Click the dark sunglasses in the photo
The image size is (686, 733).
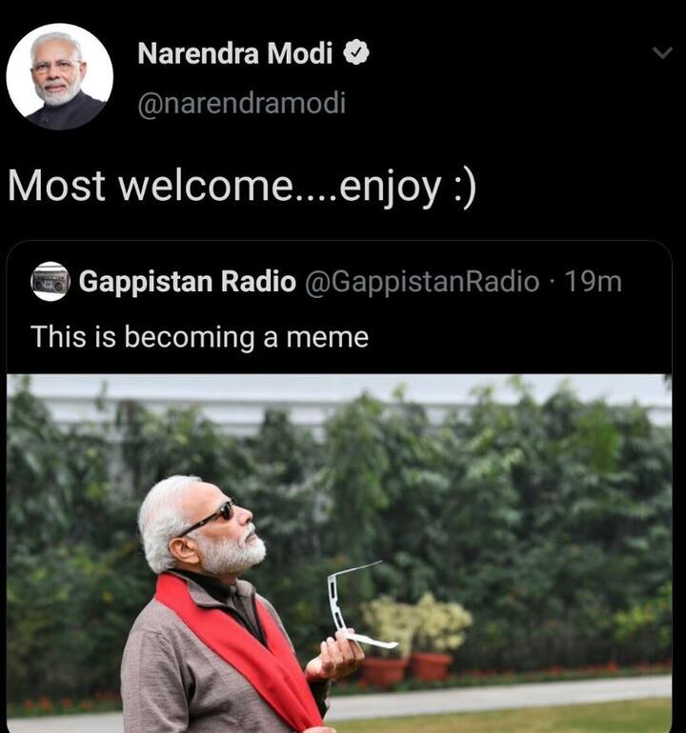213,518
